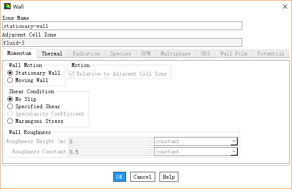Enable Marangoni Stress shear condition
Viewport: 292px width, 189px height.
[10, 121]
